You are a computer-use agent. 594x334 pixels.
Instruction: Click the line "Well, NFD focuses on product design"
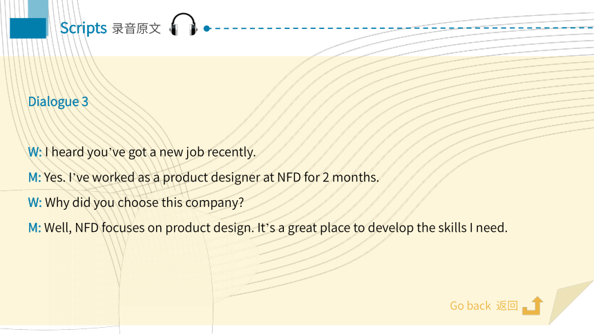(276, 228)
